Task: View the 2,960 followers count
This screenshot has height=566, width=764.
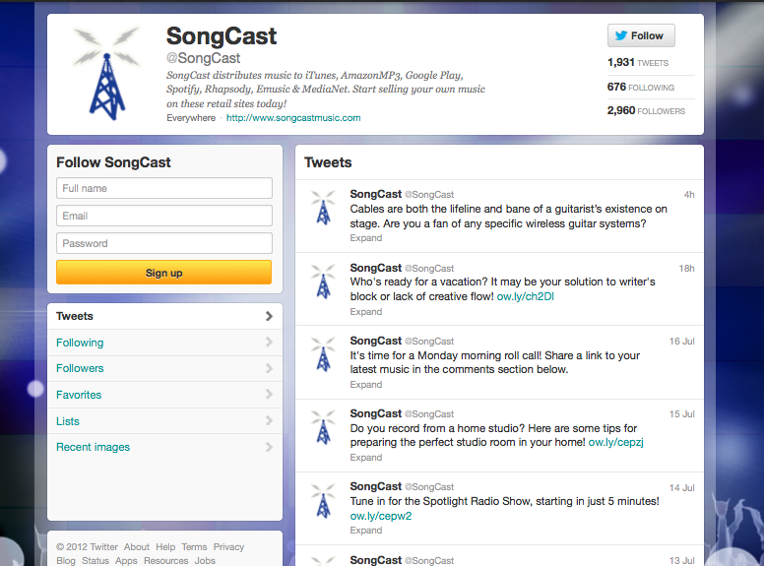Action: [646, 111]
